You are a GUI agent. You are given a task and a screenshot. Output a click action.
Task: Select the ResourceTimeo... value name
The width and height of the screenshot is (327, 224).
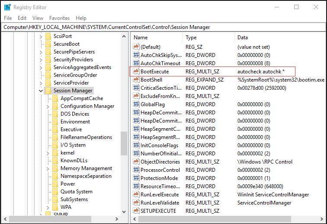[160, 186]
